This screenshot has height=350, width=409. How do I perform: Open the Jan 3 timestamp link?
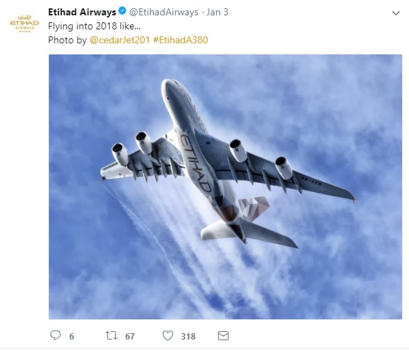[x=217, y=12]
